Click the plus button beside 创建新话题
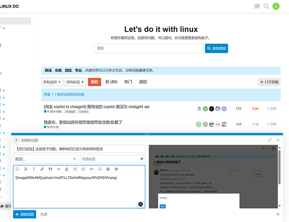This screenshot has height=222, width=289. click(x=16, y=140)
